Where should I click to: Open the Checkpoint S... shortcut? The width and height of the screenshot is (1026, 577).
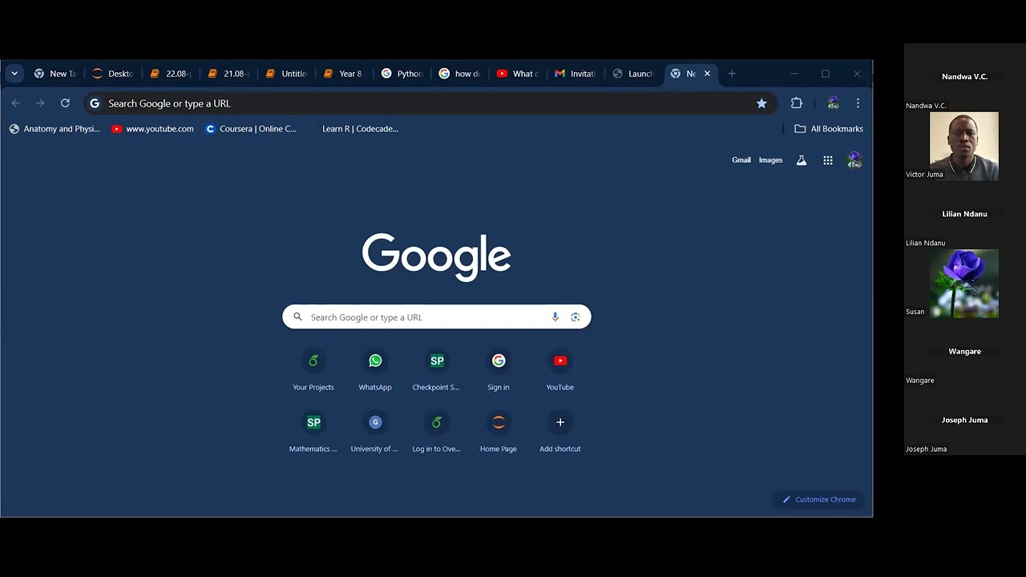tap(437, 371)
